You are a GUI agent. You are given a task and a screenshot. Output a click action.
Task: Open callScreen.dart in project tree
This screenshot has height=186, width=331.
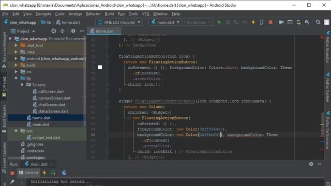click(x=51, y=91)
